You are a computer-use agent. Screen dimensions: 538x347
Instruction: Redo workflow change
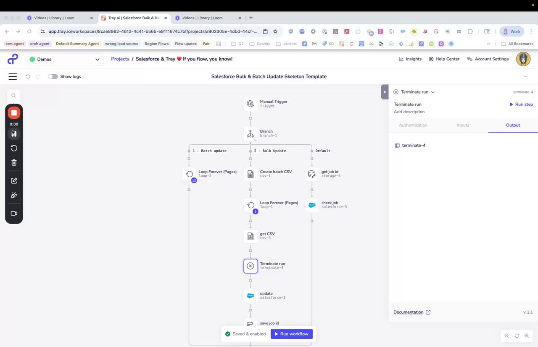pos(38,76)
